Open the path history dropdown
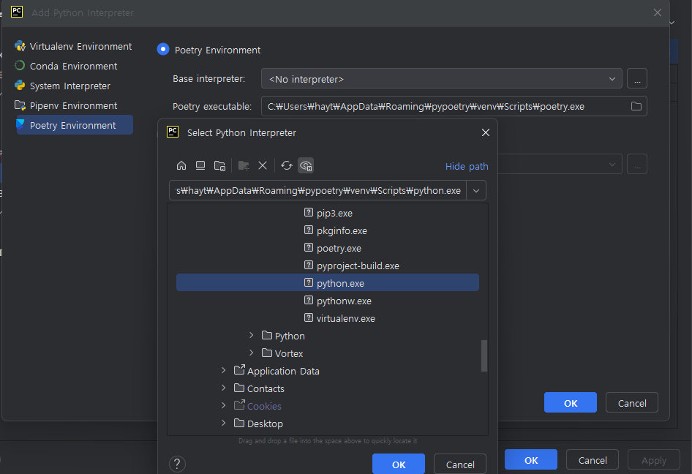This screenshot has height=474, width=692. coord(476,191)
